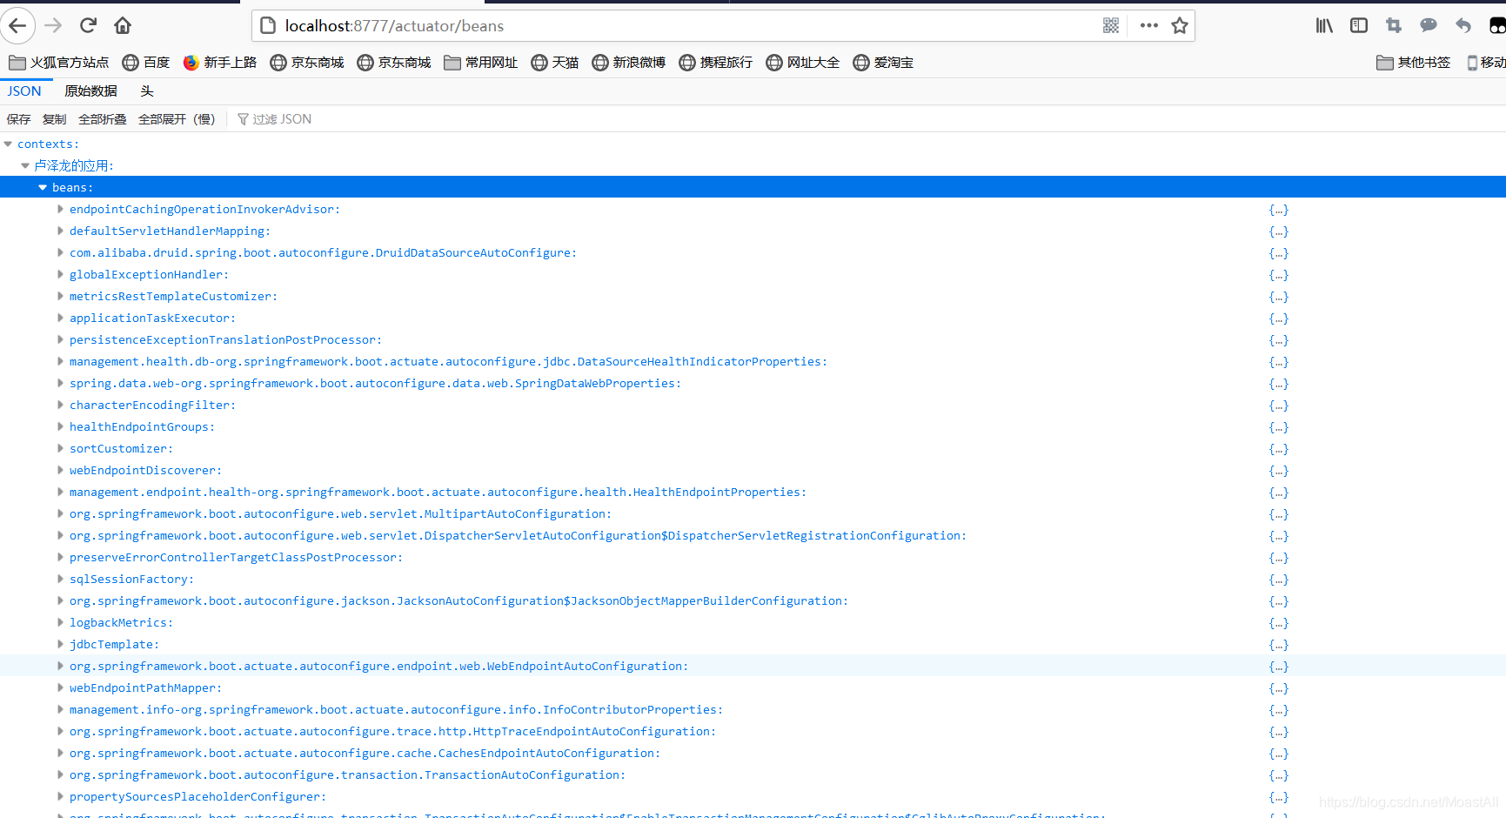
Task: Bookmark this page with the star icon
Action: 1180,25
